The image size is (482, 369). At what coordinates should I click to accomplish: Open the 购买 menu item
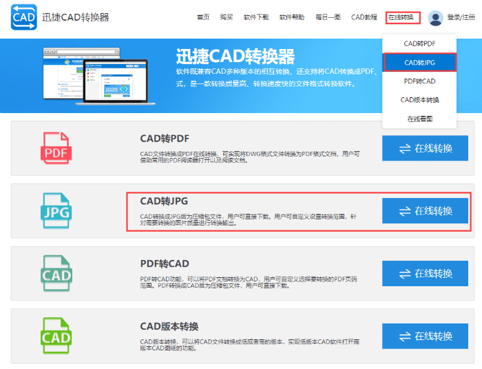pos(227,17)
